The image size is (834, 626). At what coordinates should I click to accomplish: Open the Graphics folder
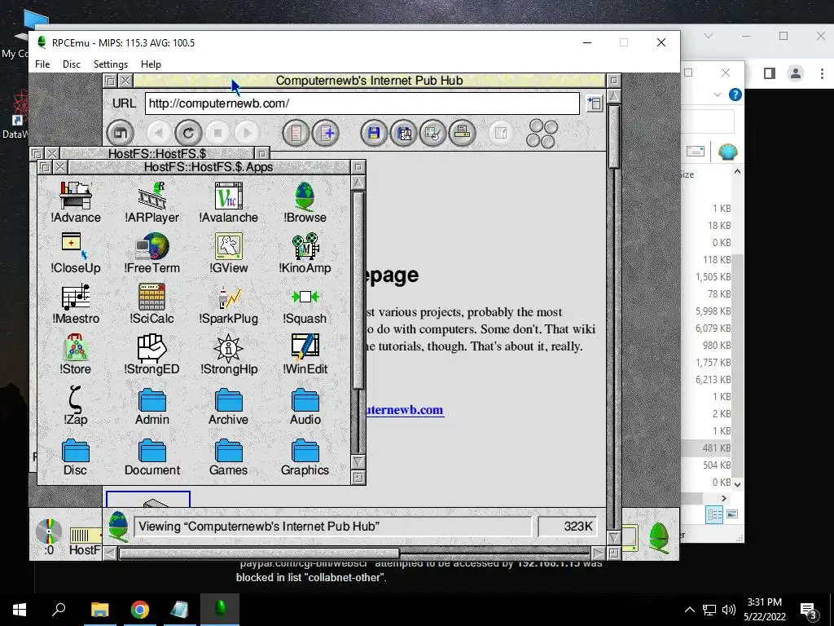[x=305, y=456]
